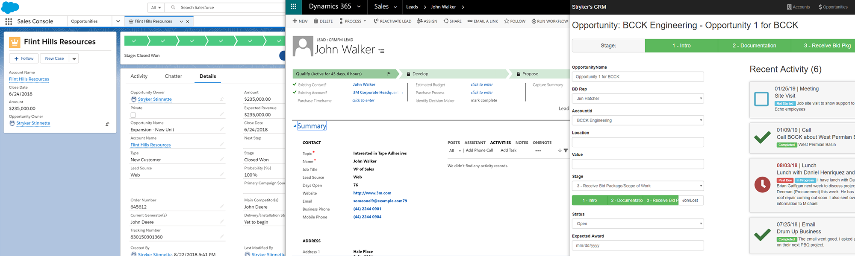Click the checkmark on the Call activity
This screenshot has width=855, height=256.
pyautogui.click(x=762, y=138)
